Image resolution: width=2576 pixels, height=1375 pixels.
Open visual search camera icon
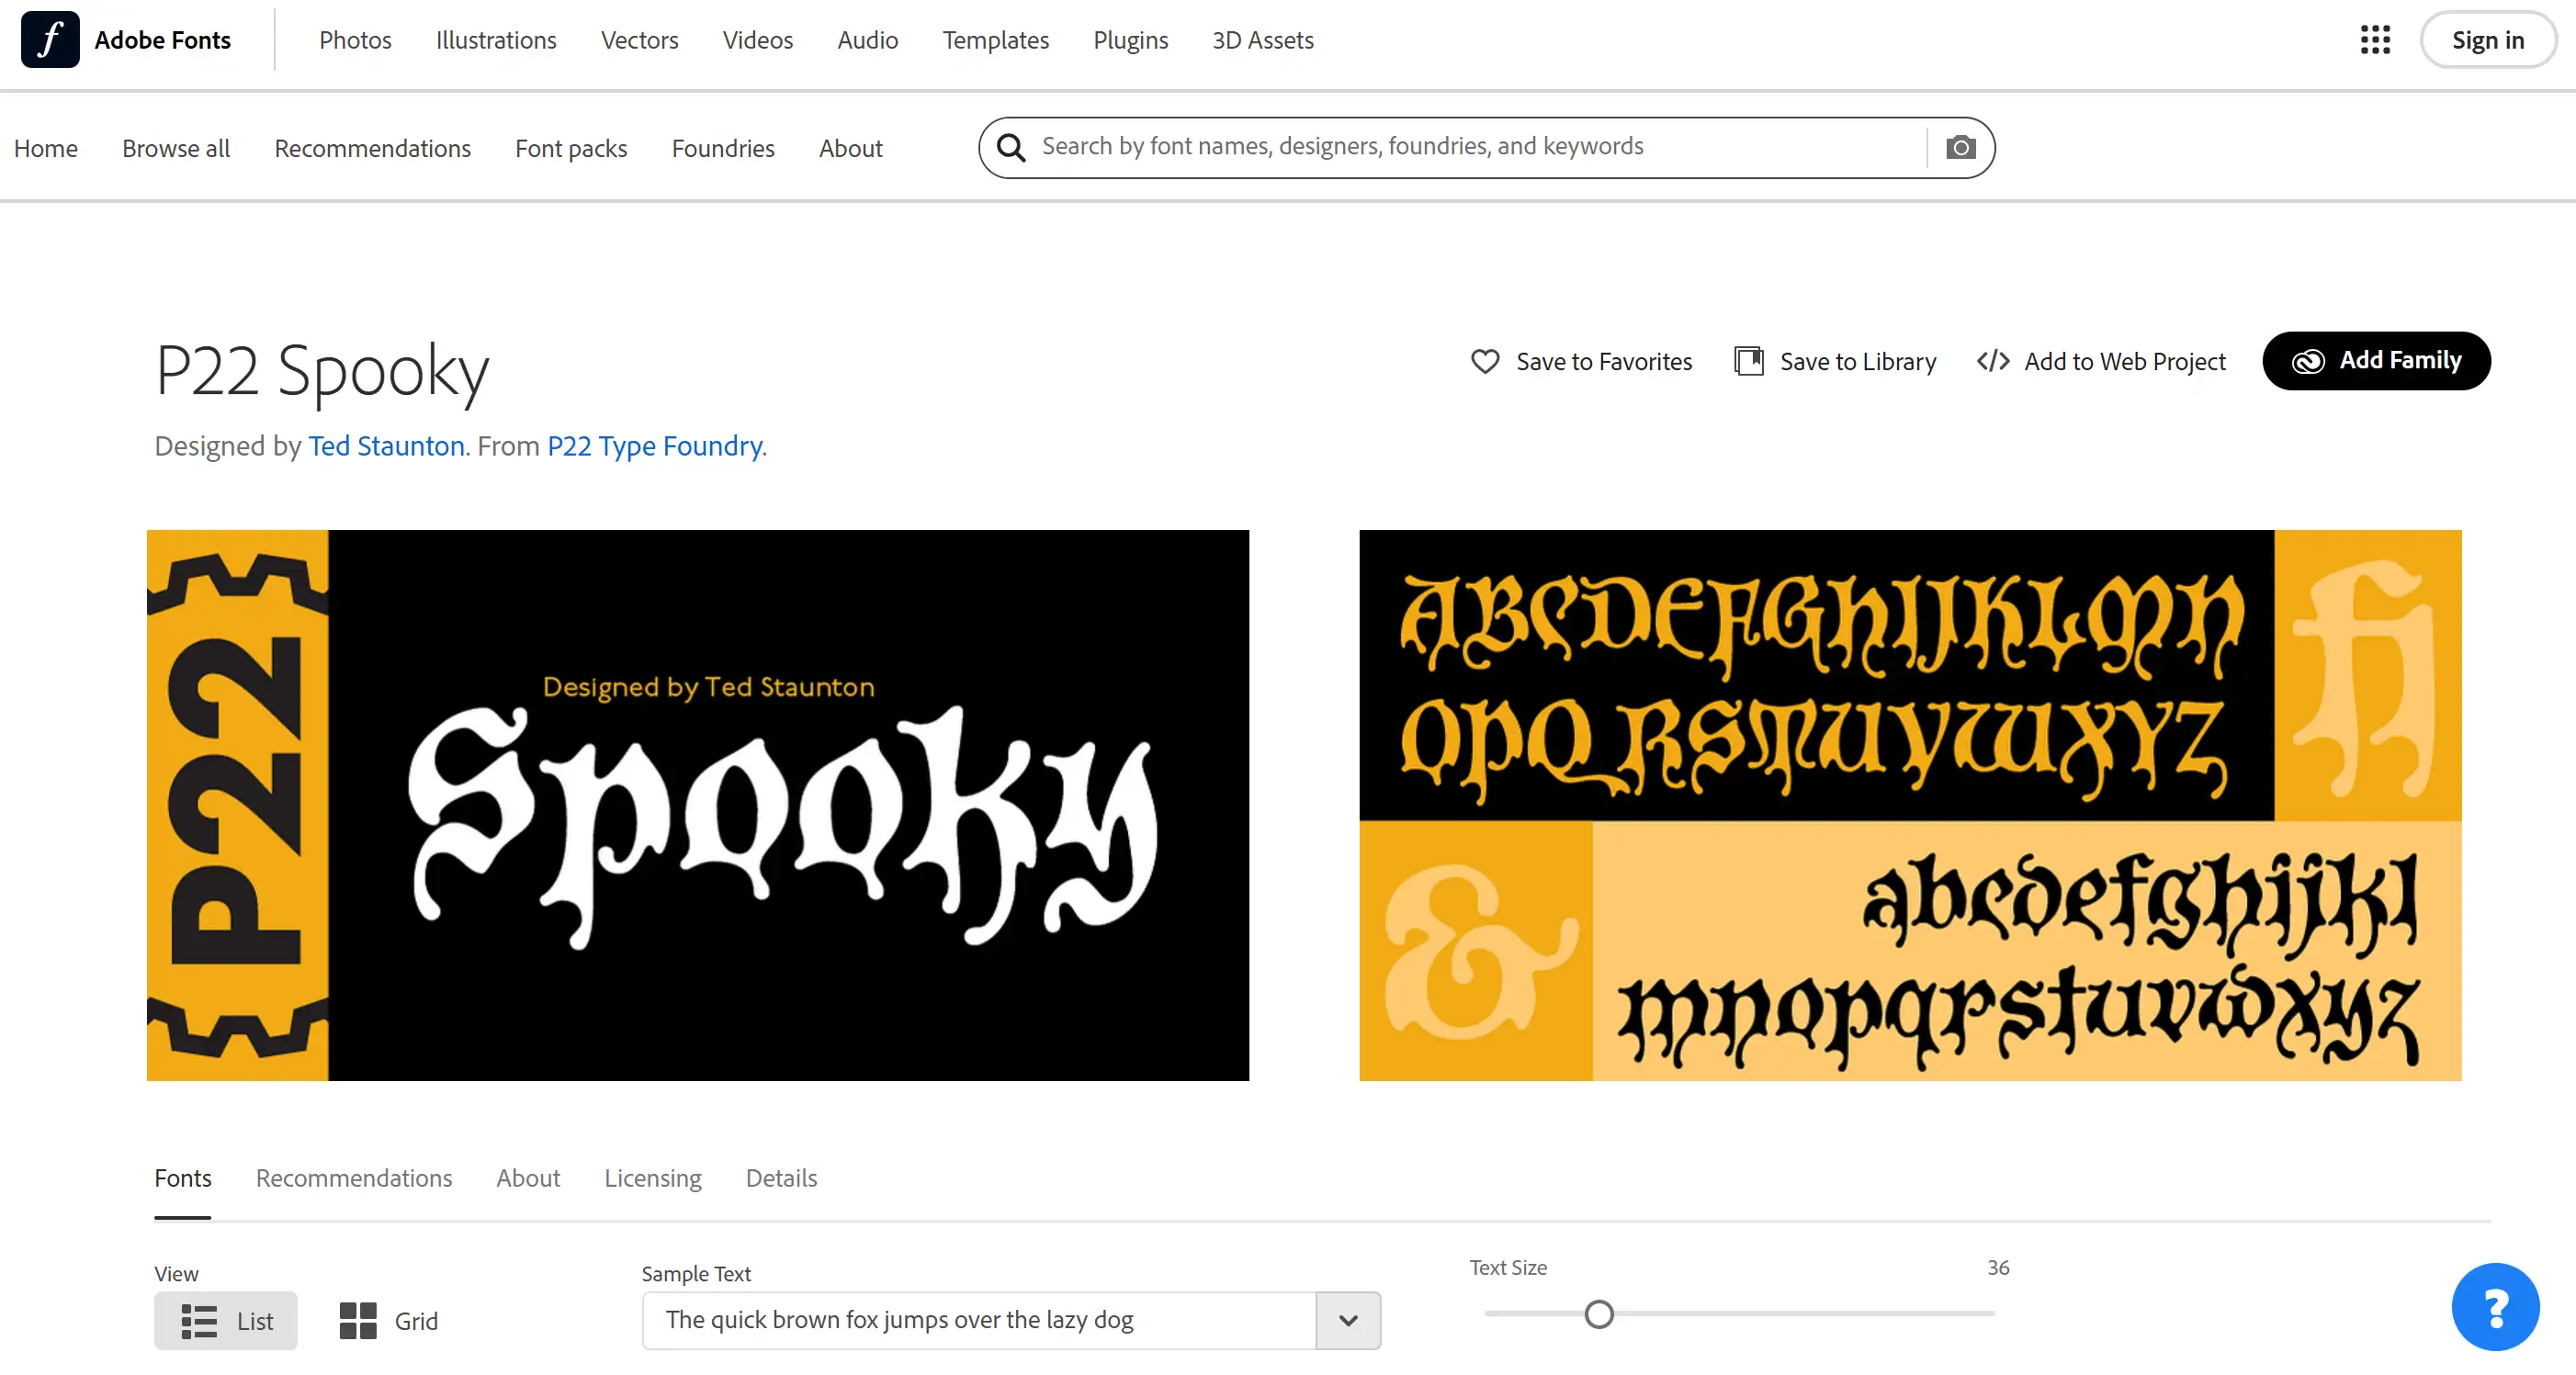pos(1960,148)
